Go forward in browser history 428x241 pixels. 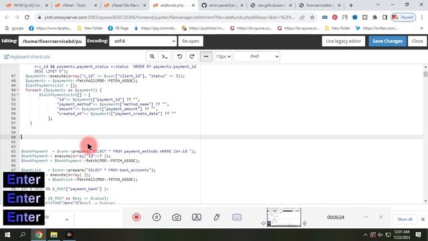[17, 17]
